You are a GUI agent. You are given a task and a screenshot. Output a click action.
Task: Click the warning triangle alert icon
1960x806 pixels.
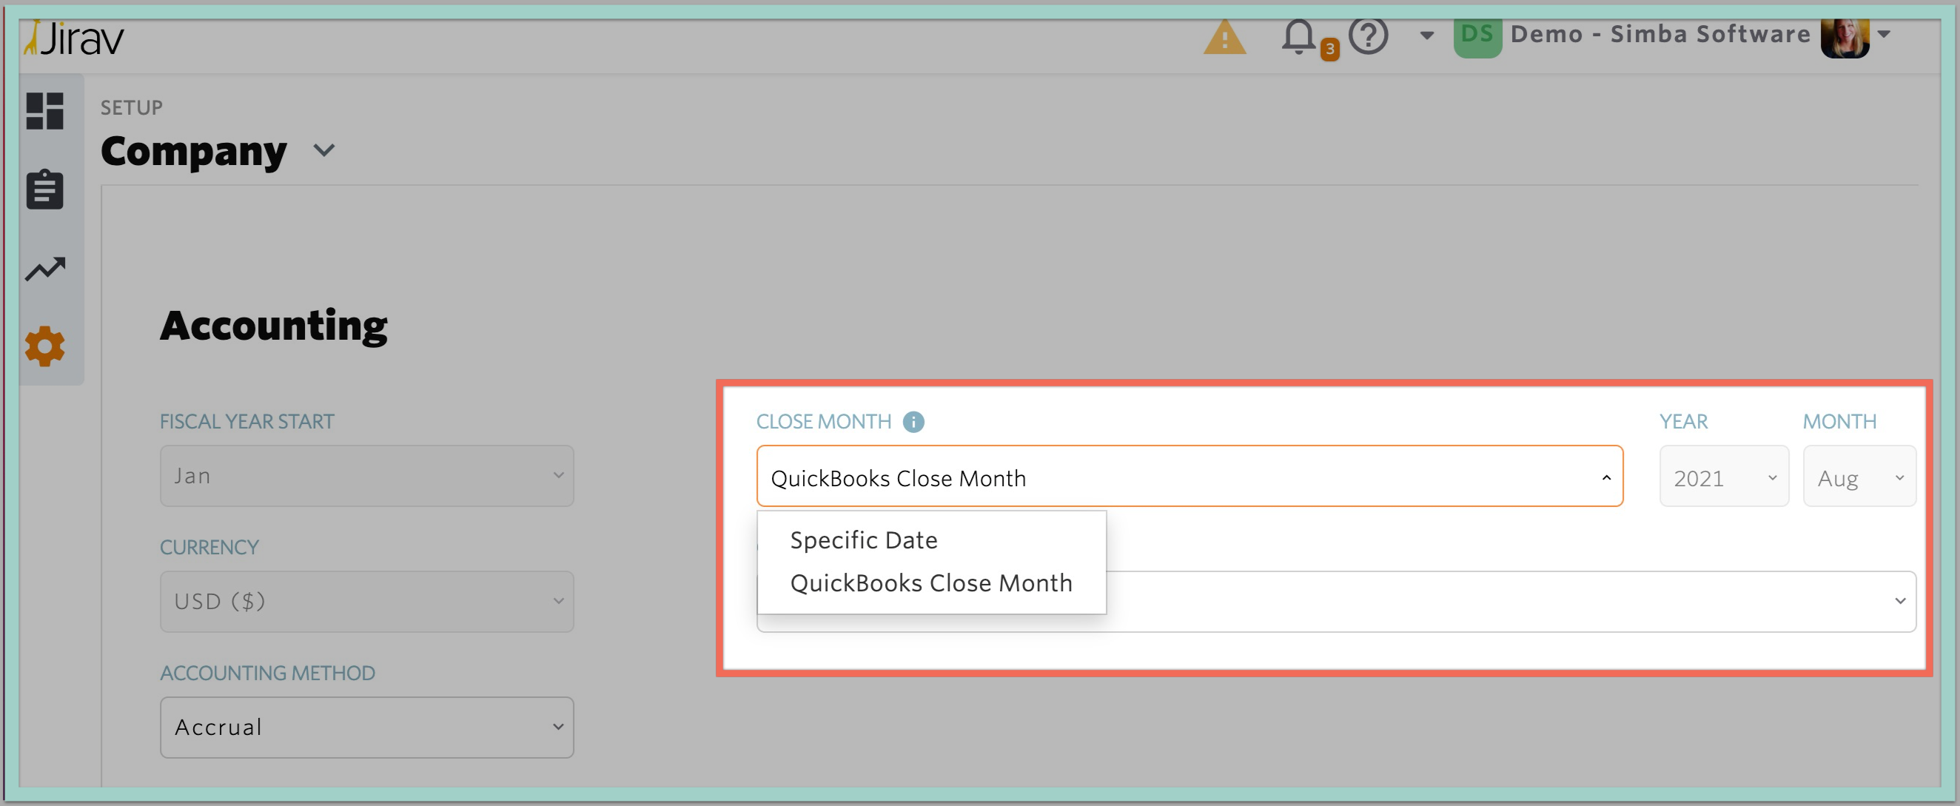(1224, 37)
